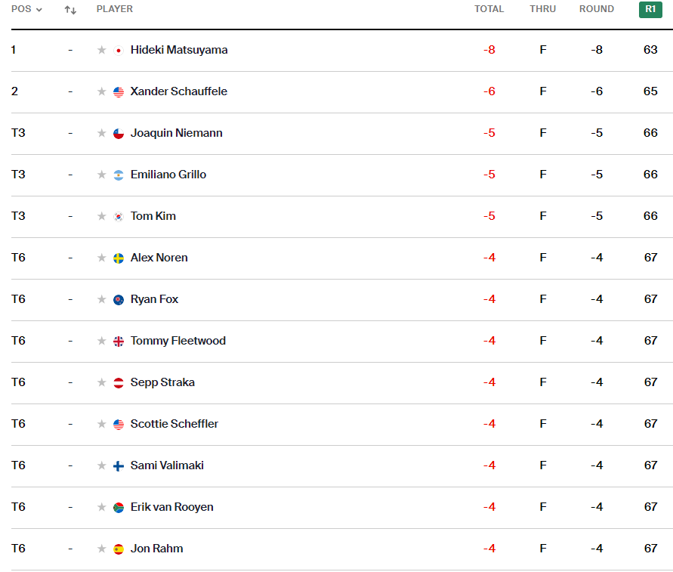Click the PLAYER column header
Viewport: 673px width, 572px height.
(x=115, y=9)
